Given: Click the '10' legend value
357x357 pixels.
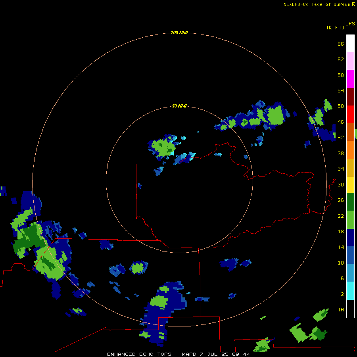Looking at the screenshot, I should point(341,263).
